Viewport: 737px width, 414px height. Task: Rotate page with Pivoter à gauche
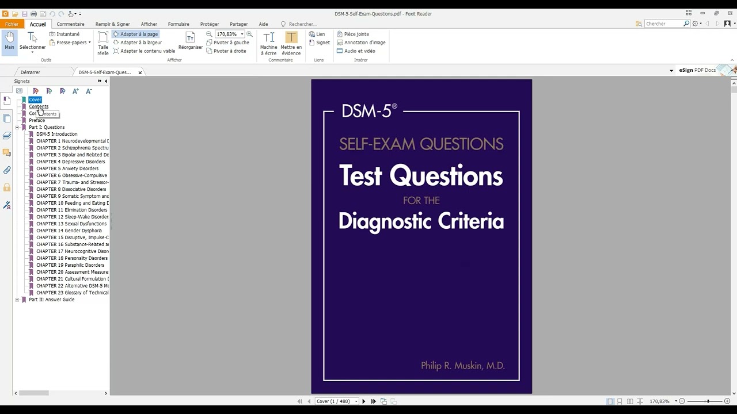227,43
